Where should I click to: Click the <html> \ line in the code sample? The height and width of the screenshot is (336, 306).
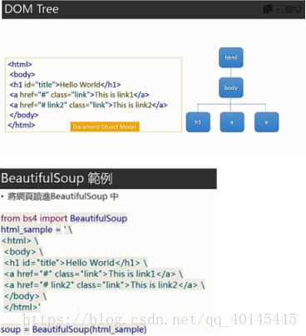[x=20, y=240]
